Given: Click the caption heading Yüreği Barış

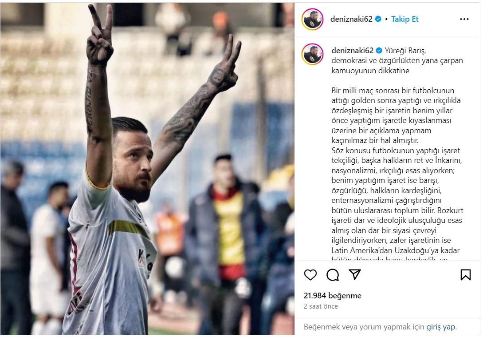Looking at the screenshot, I should pos(405,50).
